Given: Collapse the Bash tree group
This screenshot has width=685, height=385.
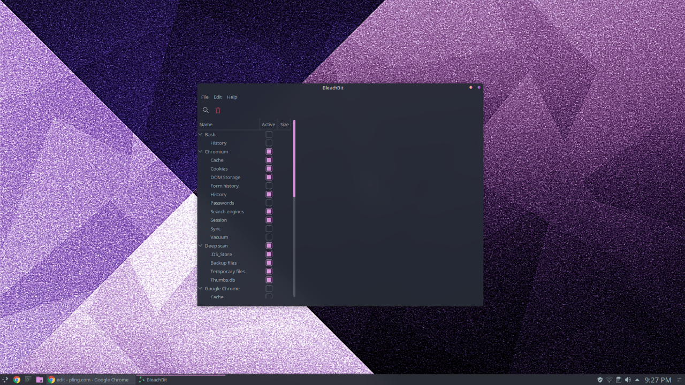Looking at the screenshot, I should point(201,134).
